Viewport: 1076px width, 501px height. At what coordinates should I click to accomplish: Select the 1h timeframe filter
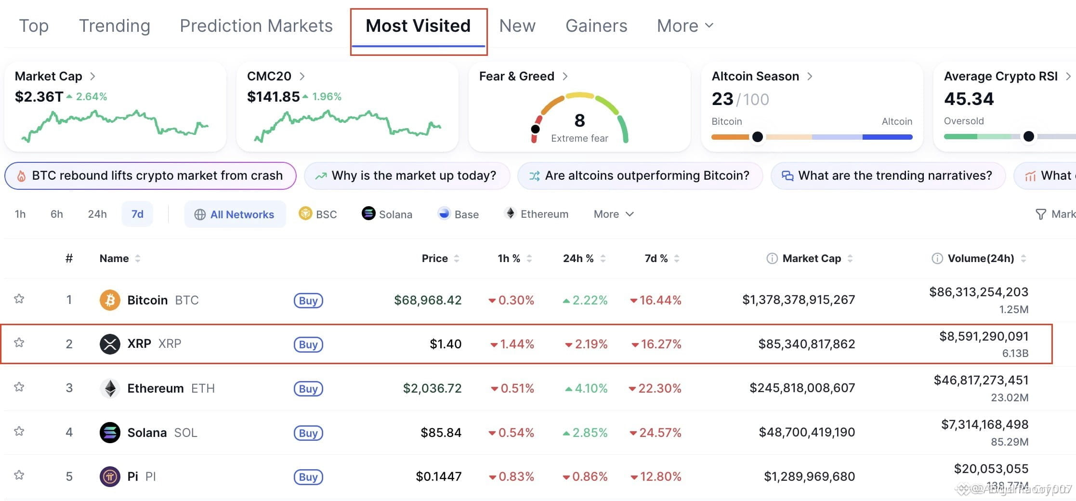[x=20, y=214]
